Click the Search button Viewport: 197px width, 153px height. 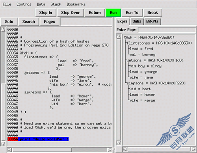click(x=29, y=22)
